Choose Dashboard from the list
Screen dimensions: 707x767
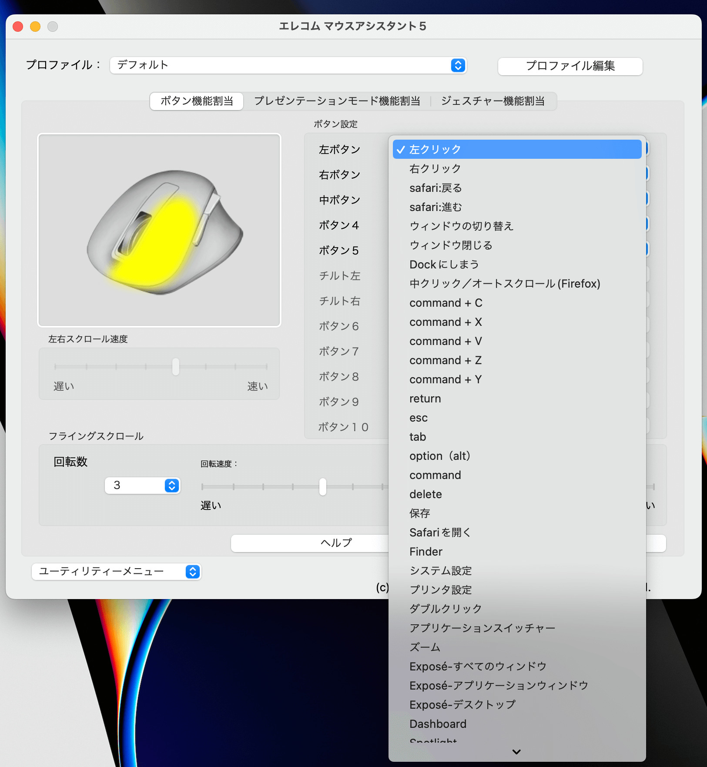coord(517,723)
